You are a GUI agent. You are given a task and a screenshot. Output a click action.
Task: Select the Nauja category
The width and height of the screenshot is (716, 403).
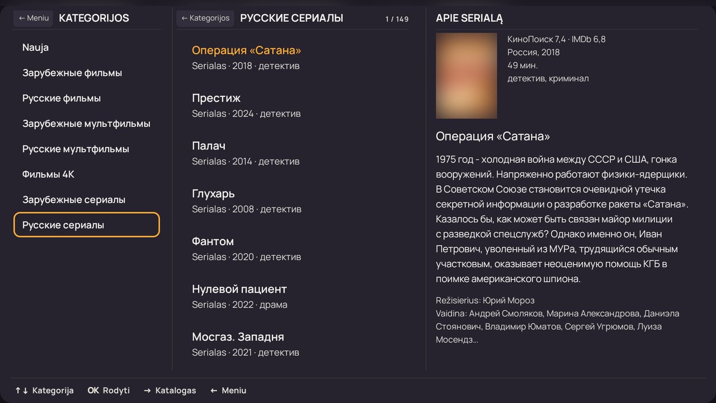click(x=87, y=48)
